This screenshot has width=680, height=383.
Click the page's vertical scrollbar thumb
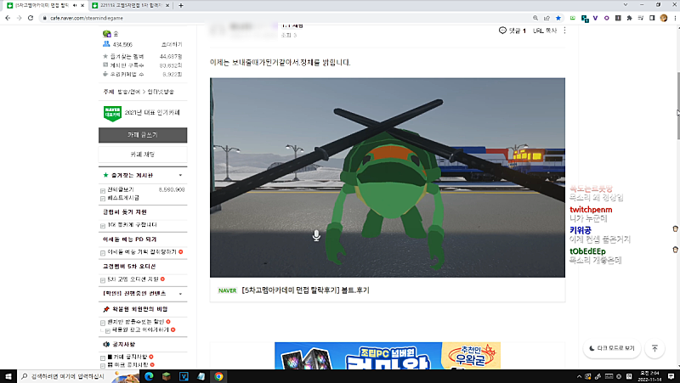677,106
